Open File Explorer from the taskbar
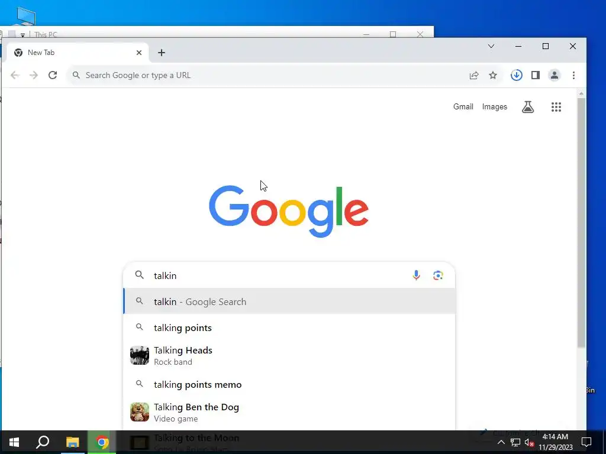Viewport: 606px width, 454px height. 72,442
